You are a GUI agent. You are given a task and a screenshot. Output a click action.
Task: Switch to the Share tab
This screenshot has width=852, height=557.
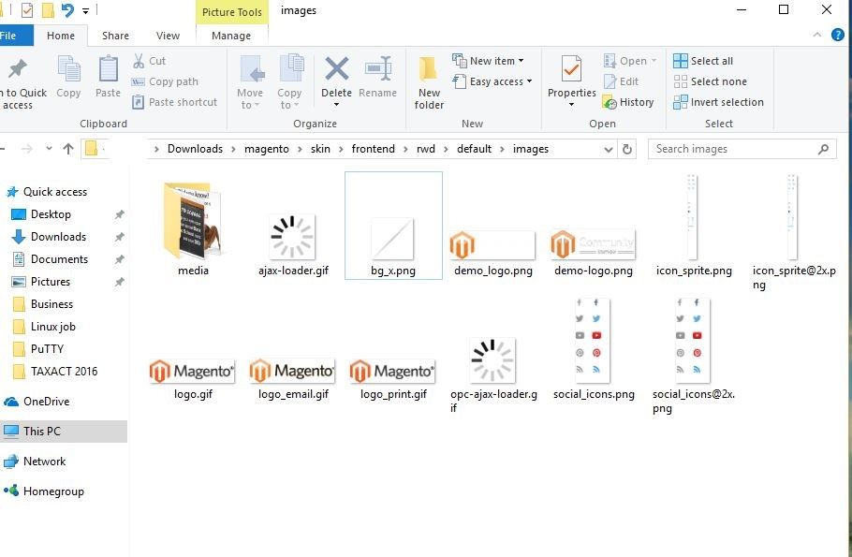(116, 36)
